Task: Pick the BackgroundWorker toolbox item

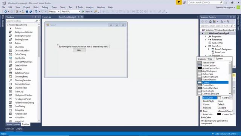Action: click(23, 32)
